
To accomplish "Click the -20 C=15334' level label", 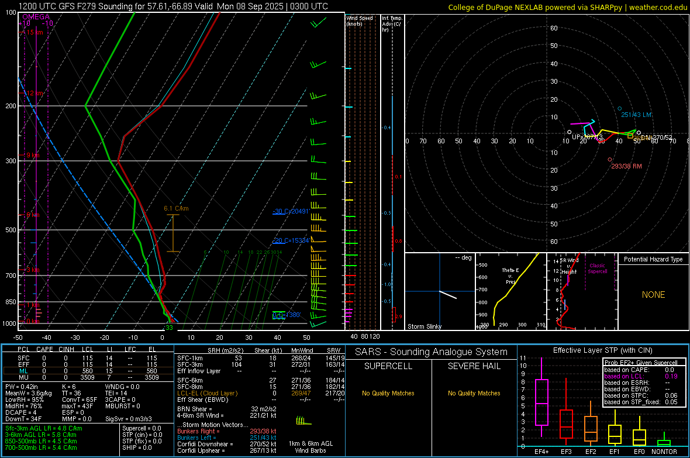I will point(291,240).
